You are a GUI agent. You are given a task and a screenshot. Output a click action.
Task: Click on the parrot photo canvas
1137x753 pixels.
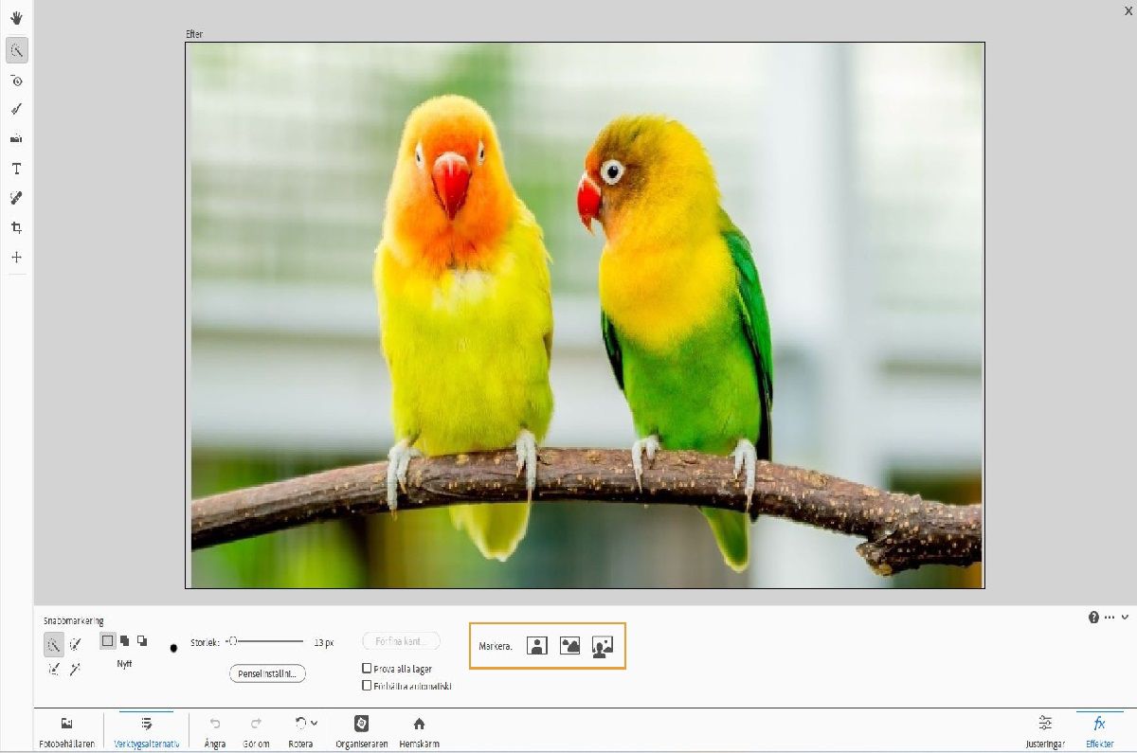(x=585, y=315)
